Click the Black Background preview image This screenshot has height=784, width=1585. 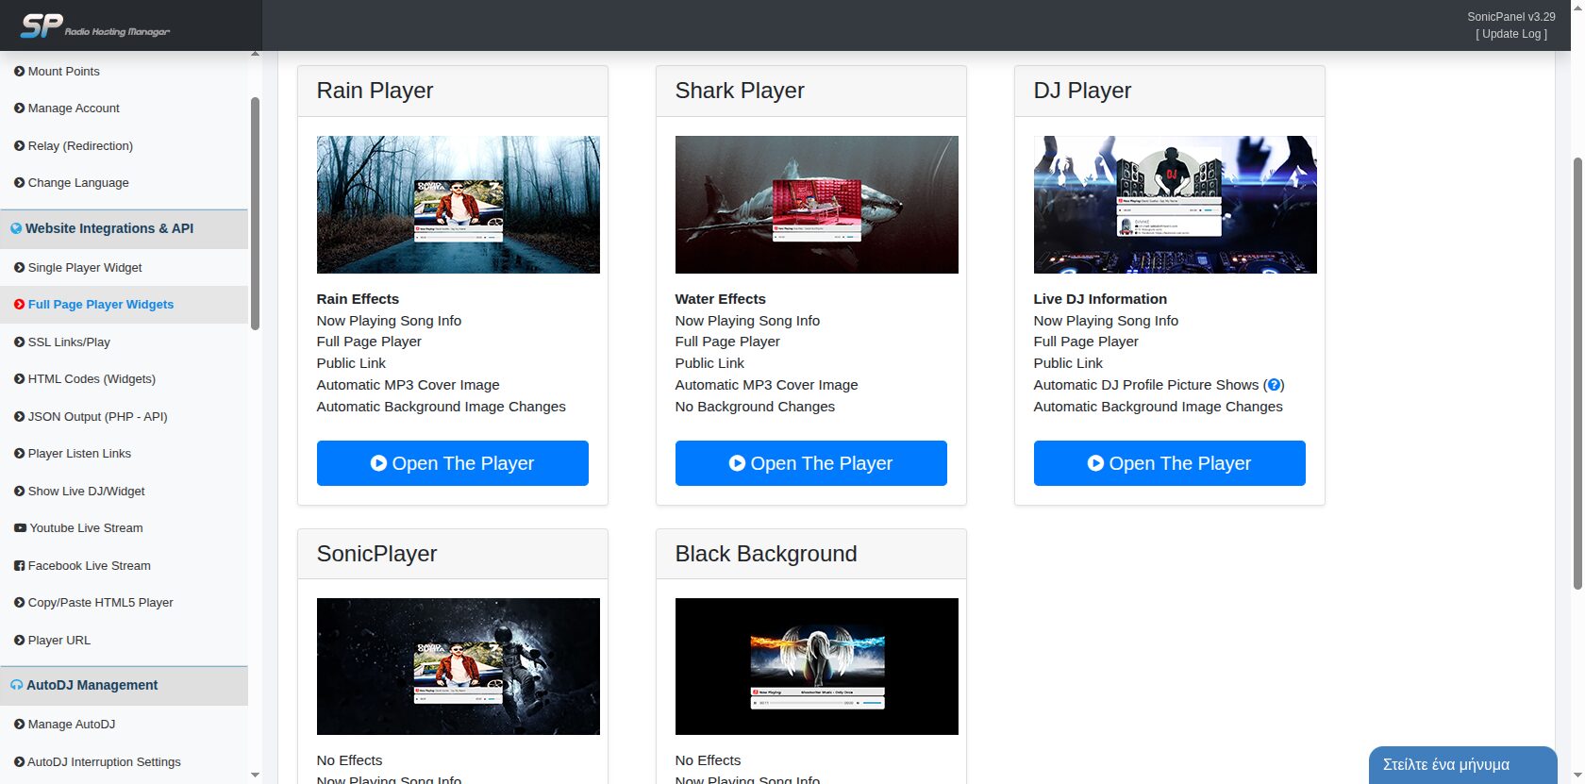816,666
